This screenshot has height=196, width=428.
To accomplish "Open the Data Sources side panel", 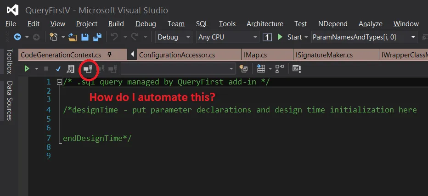I will (x=10, y=101).
